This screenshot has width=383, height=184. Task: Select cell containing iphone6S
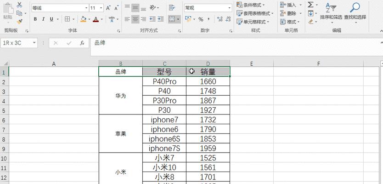tap(164, 139)
